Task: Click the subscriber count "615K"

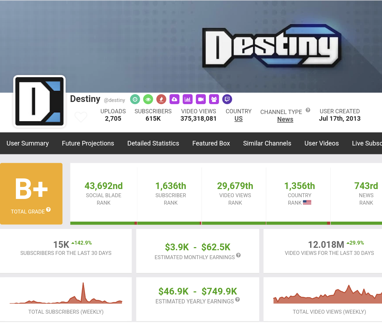Action: click(x=153, y=119)
